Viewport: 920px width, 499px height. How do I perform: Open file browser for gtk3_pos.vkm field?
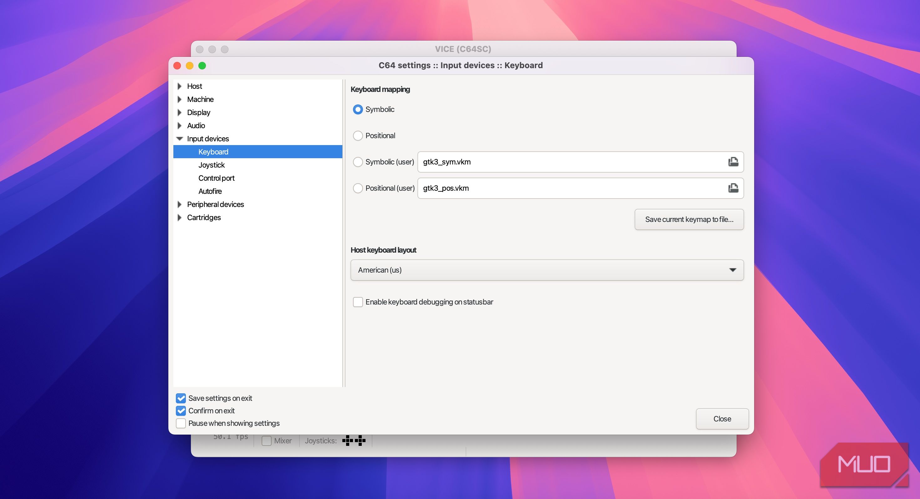point(733,188)
